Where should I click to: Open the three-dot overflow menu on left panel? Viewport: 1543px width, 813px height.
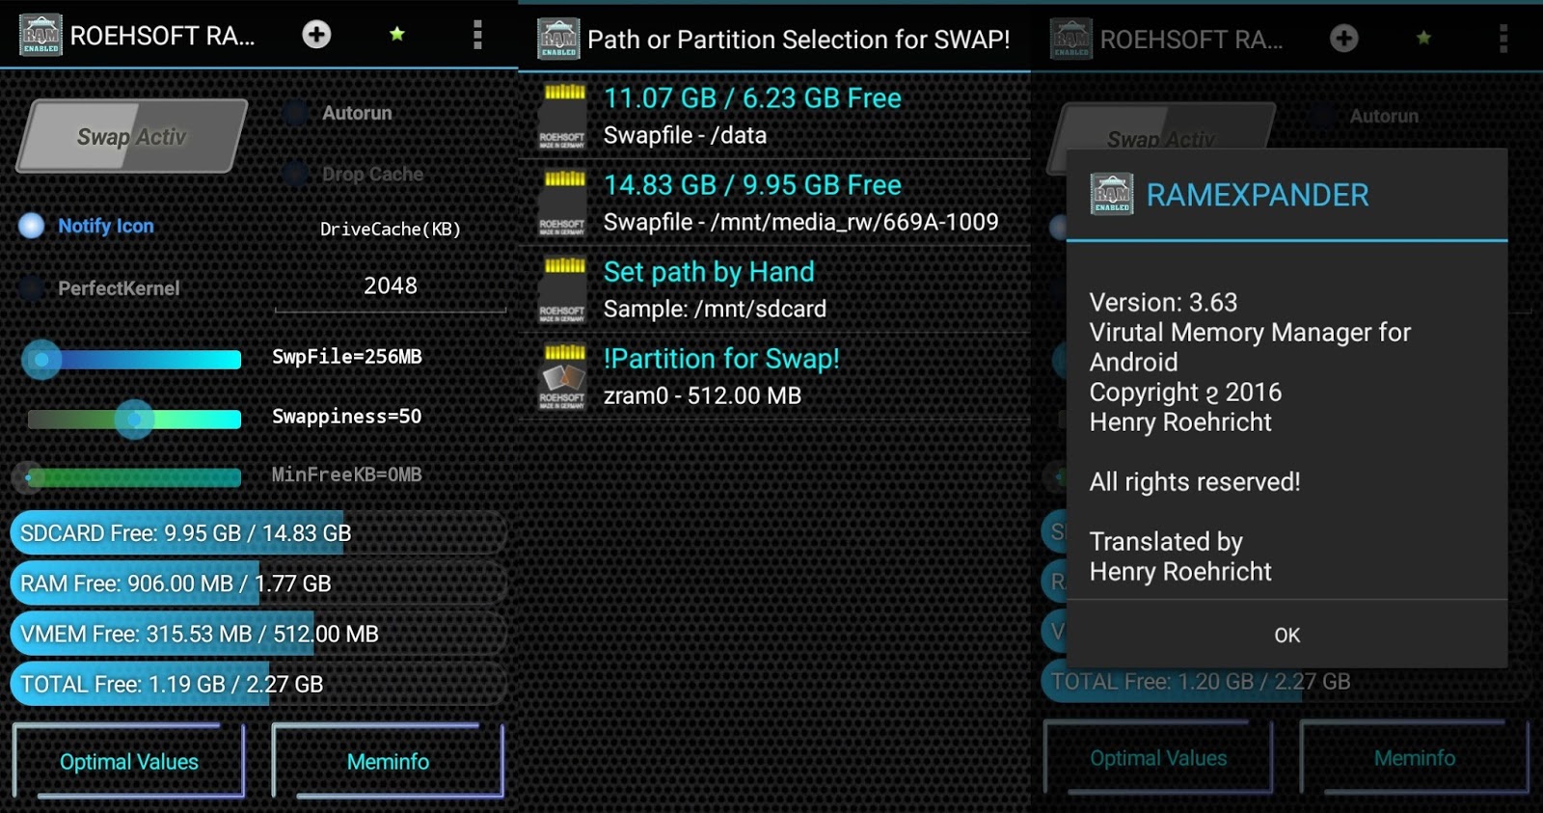477,35
